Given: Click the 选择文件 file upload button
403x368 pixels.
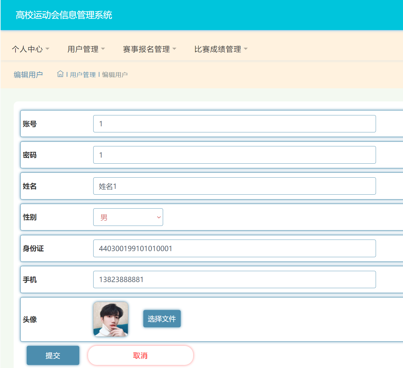Looking at the screenshot, I should click(x=162, y=319).
